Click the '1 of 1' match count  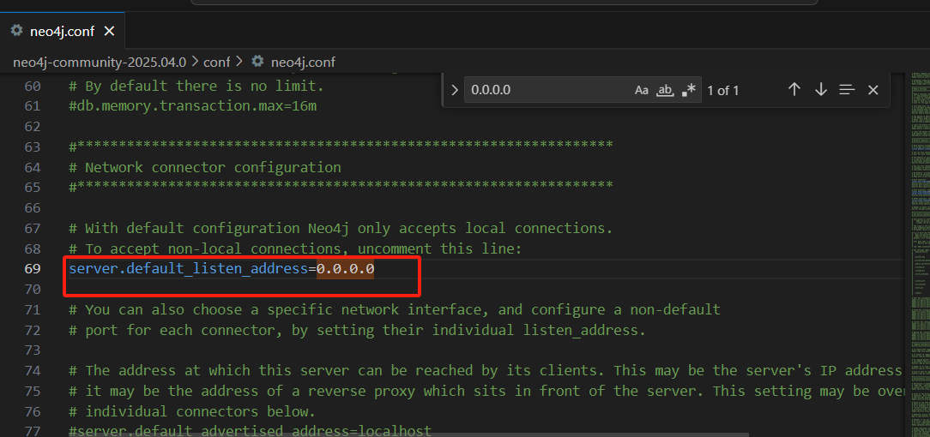723,91
